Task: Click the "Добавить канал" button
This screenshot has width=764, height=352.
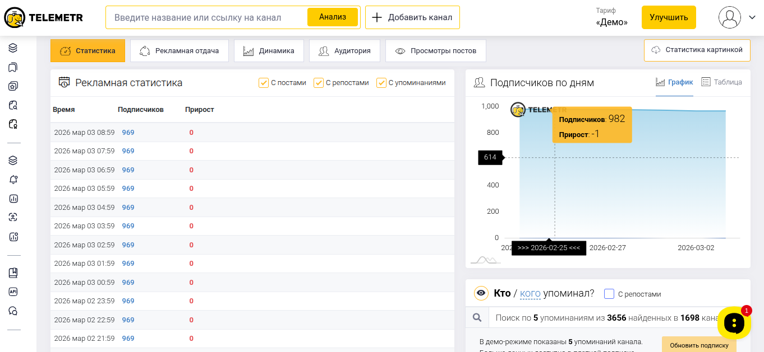Action: (x=412, y=17)
